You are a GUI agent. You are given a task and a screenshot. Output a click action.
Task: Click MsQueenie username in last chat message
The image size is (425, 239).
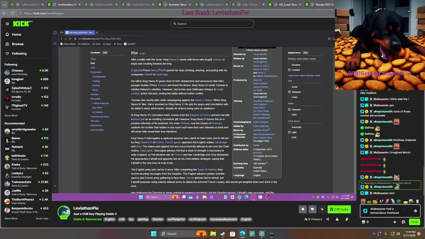click(381, 193)
